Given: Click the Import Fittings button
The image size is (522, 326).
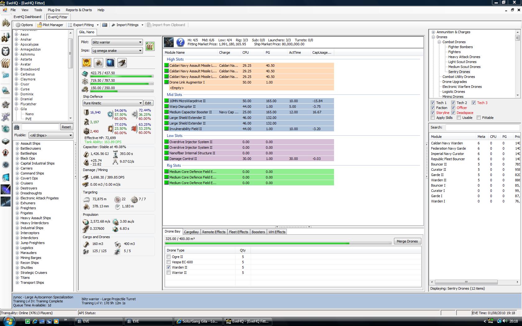Looking at the screenshot, I should 125,25.
